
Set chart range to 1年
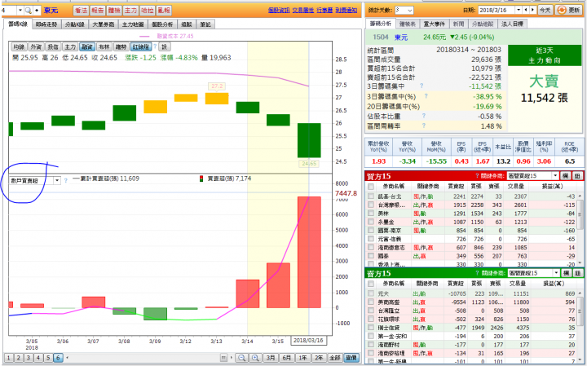[302, 358]
